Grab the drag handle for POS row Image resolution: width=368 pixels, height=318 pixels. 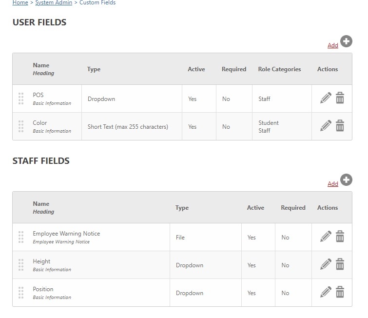(x=21, y=99)
